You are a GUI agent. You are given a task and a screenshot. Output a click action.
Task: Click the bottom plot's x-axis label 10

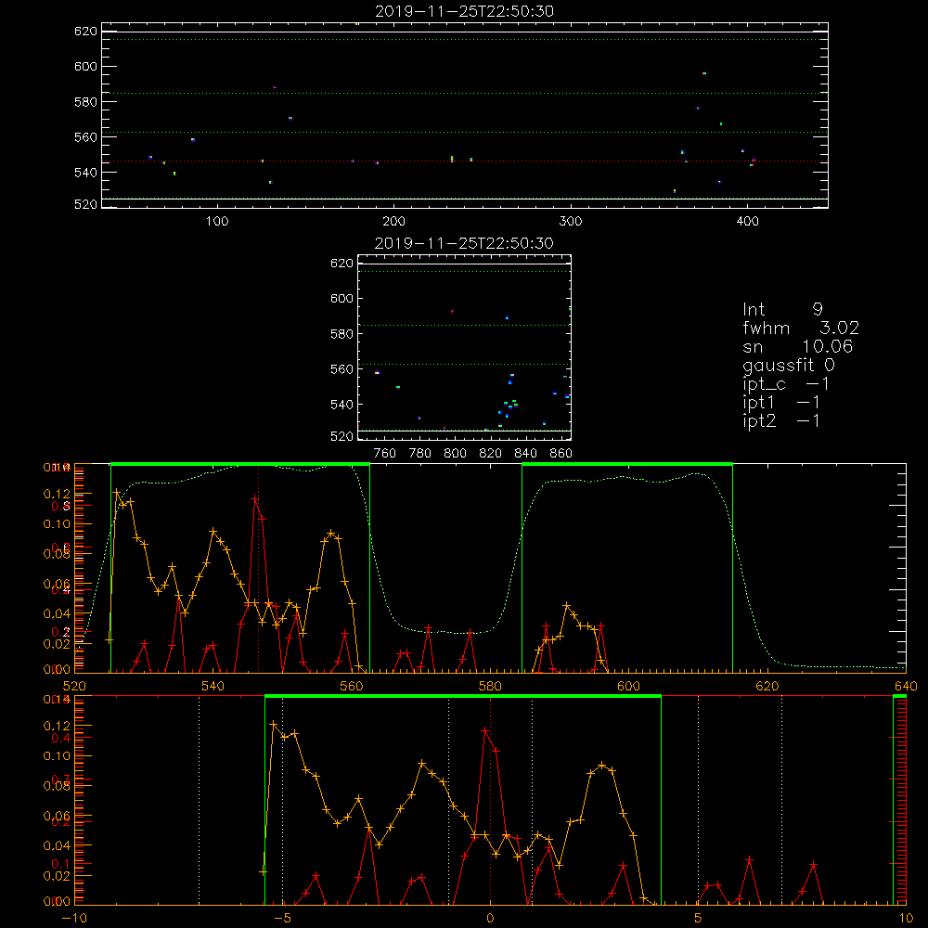point(906,918)
